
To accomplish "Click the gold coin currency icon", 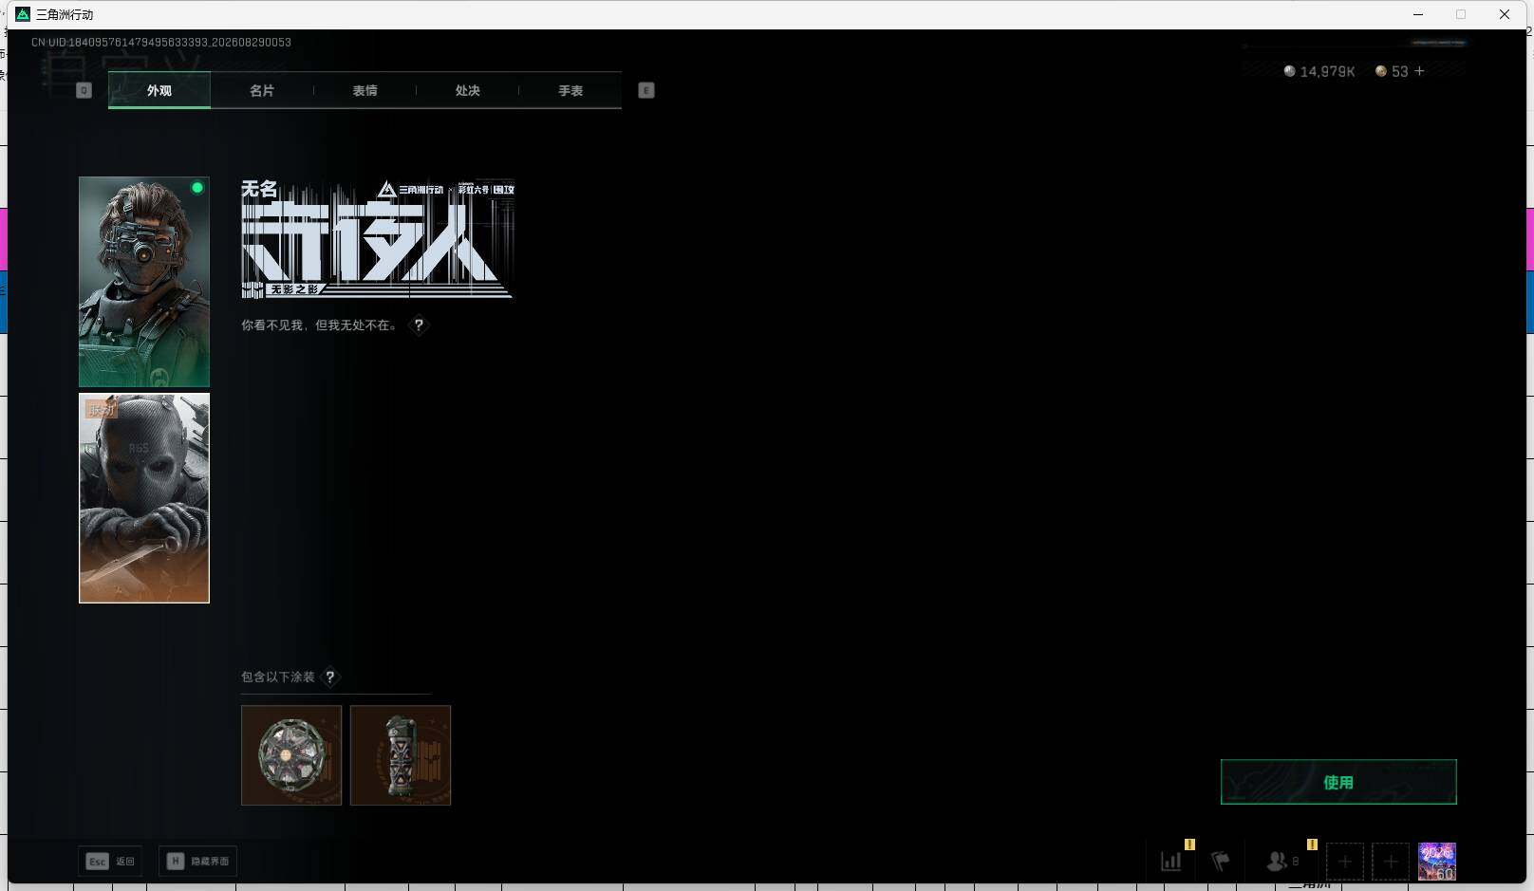I will pyautogui.click(x=1381, y=71).
